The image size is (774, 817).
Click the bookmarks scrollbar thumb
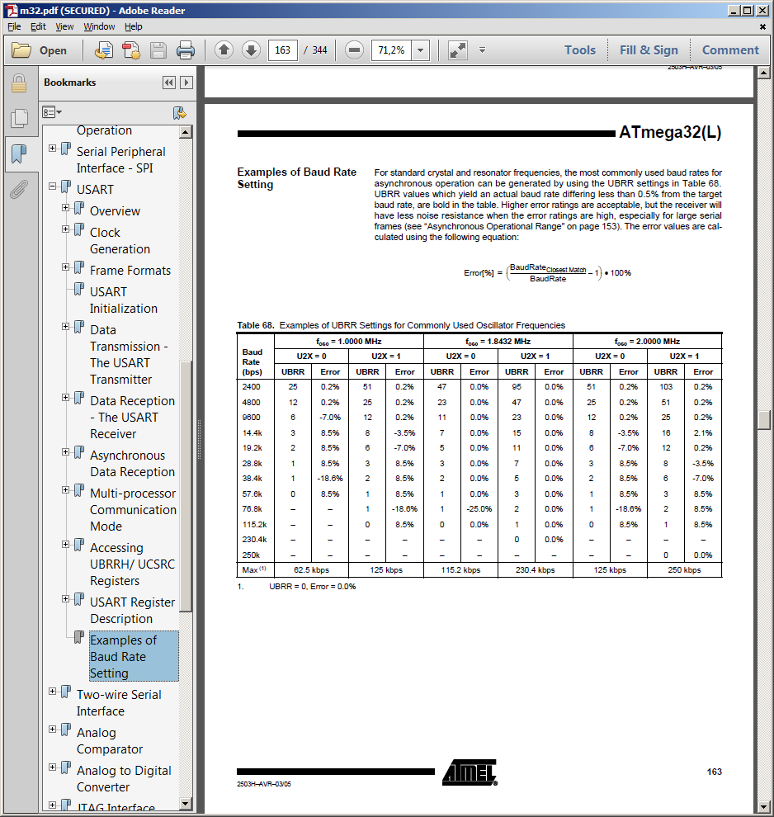(x=186, y=486)
